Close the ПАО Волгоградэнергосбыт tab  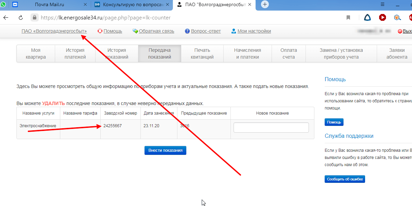click(x=250, y=5)
